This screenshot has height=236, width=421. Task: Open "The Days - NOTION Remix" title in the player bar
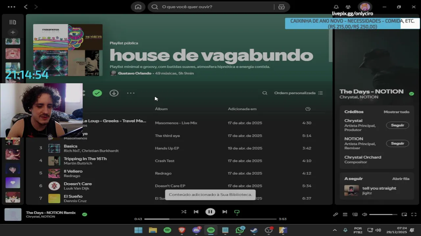(x=51, y=212)
